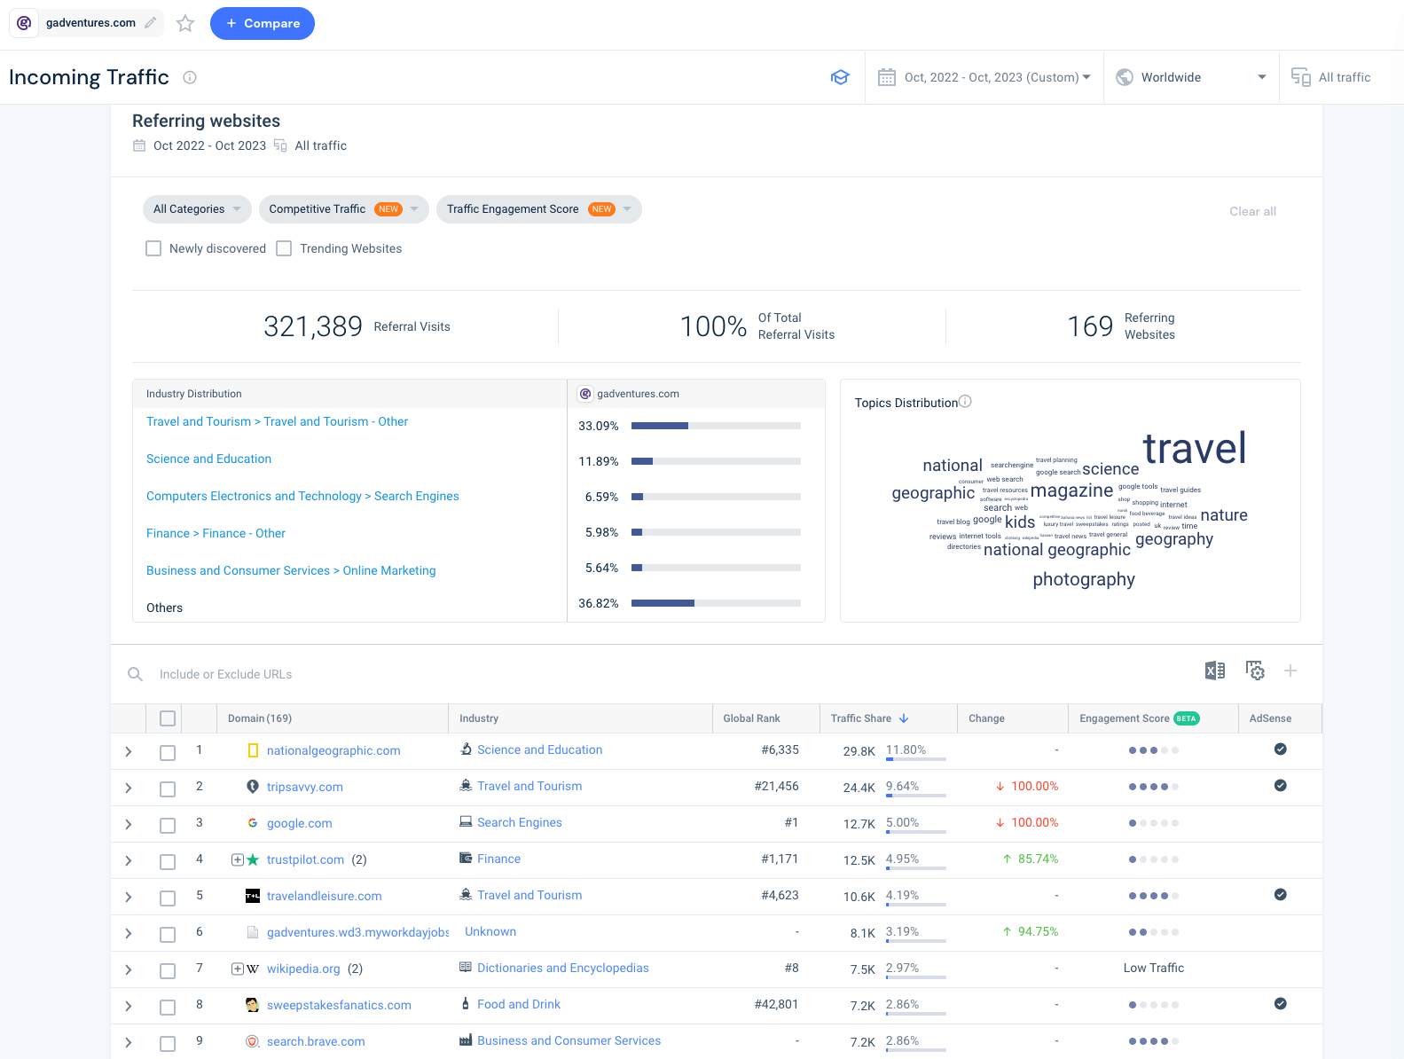Open the graduation cap learning icon

840,77
